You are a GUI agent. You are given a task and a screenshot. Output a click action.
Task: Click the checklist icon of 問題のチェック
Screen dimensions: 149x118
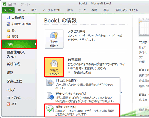tap(54, 64)
